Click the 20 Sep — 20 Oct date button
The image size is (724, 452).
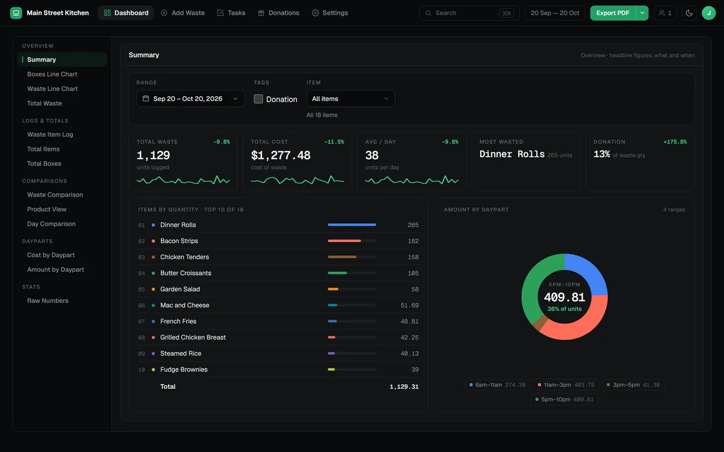coord(555,13)
